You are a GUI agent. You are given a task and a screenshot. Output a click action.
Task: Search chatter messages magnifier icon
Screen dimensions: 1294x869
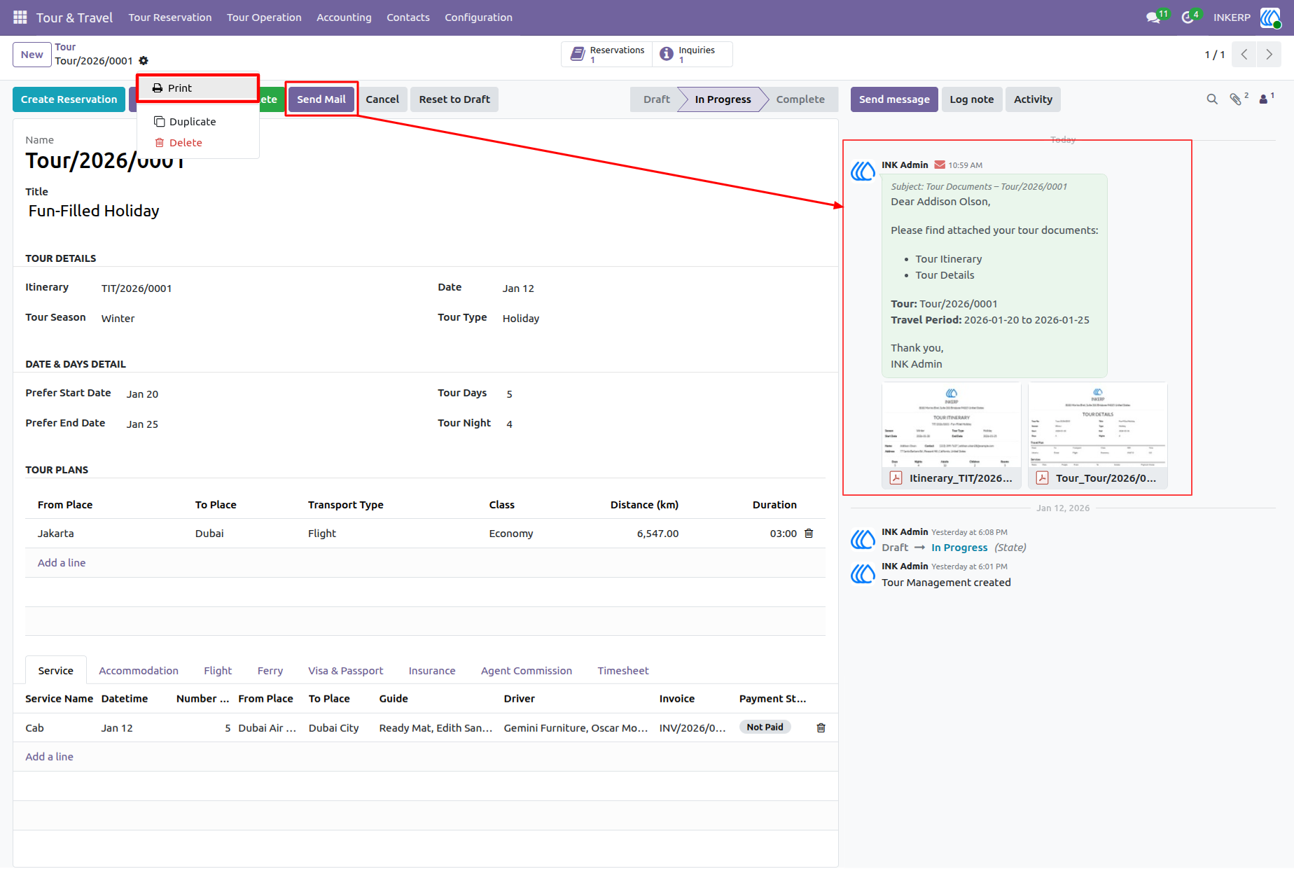coord(1212,99)
